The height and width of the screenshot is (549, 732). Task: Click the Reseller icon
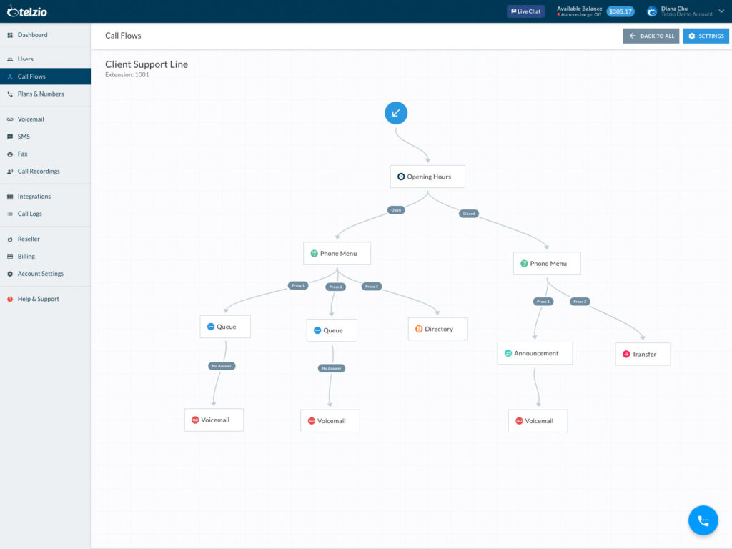10,239
